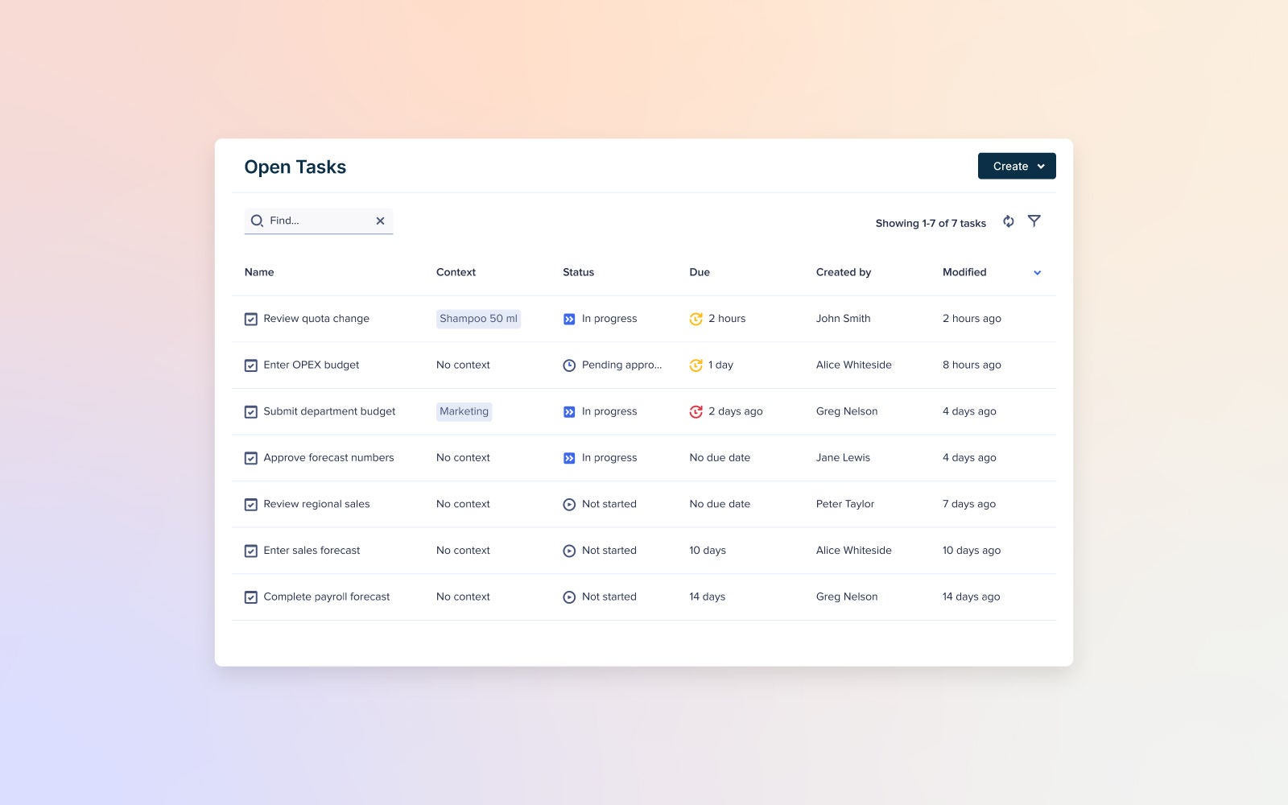
Task: Select the Shampoo 50 ml context tag
Action: point(478,319)
